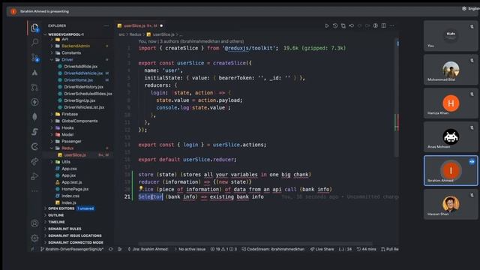Viewport: 480px width, 270px height.
Task: Open the Accounts icon in the activity bar
Action: (x=34, y=223)
